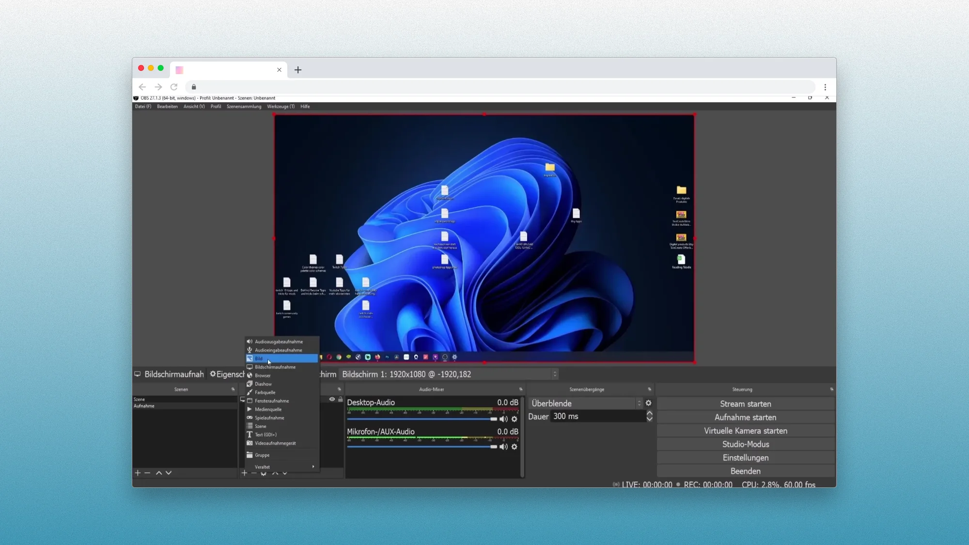Mute the Mikrofon-/AUX-Audio speaker icon
Screen dimensions: 969x545
click(503, 447)
